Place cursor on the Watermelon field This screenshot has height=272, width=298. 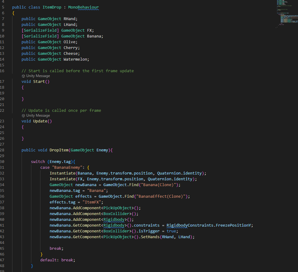[76, 59]
